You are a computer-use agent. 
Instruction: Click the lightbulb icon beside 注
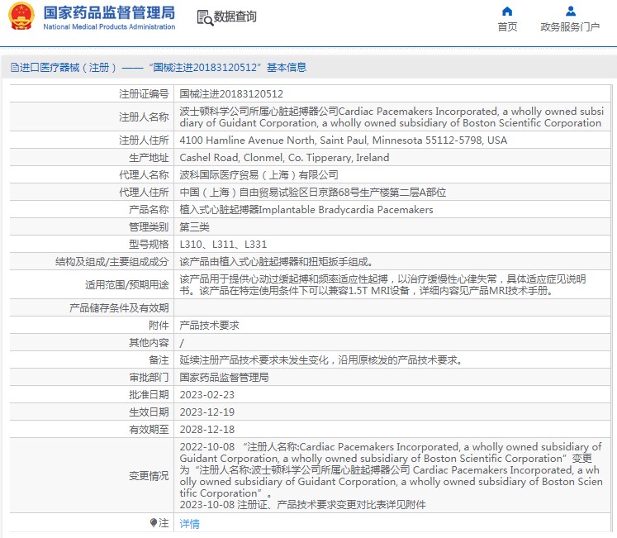(154, 522)
